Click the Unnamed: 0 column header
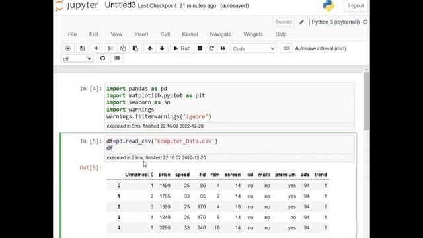Screen dimensions: 423x238 click(139, 175)
